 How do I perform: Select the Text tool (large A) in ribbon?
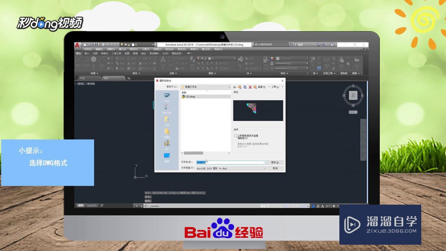tap(163, 60)
